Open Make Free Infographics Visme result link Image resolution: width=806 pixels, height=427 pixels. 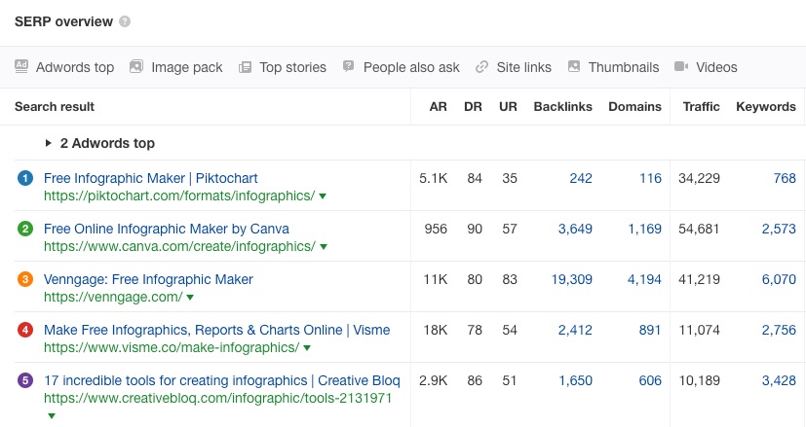click(217, 330)
